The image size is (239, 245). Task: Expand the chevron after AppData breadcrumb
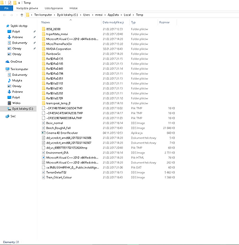[x=121, y=15]
